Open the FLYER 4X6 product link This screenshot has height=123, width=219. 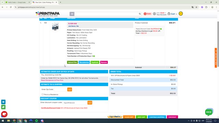tap(73, 24)
